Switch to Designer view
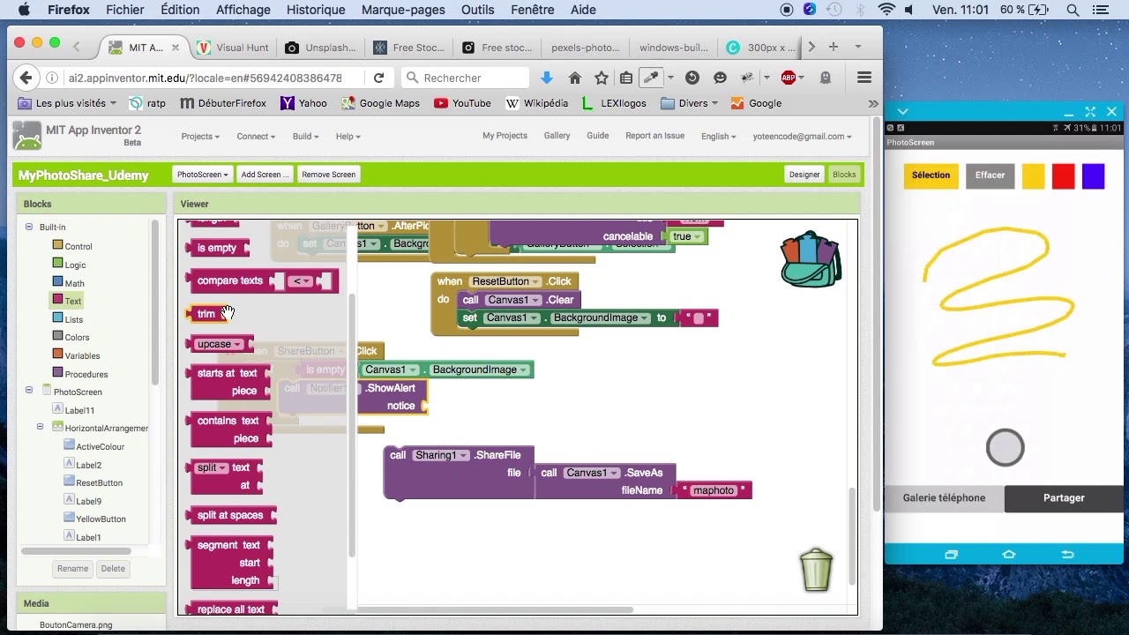The height and width of the screenshot is (635, 1129). (x=804, y=175)
